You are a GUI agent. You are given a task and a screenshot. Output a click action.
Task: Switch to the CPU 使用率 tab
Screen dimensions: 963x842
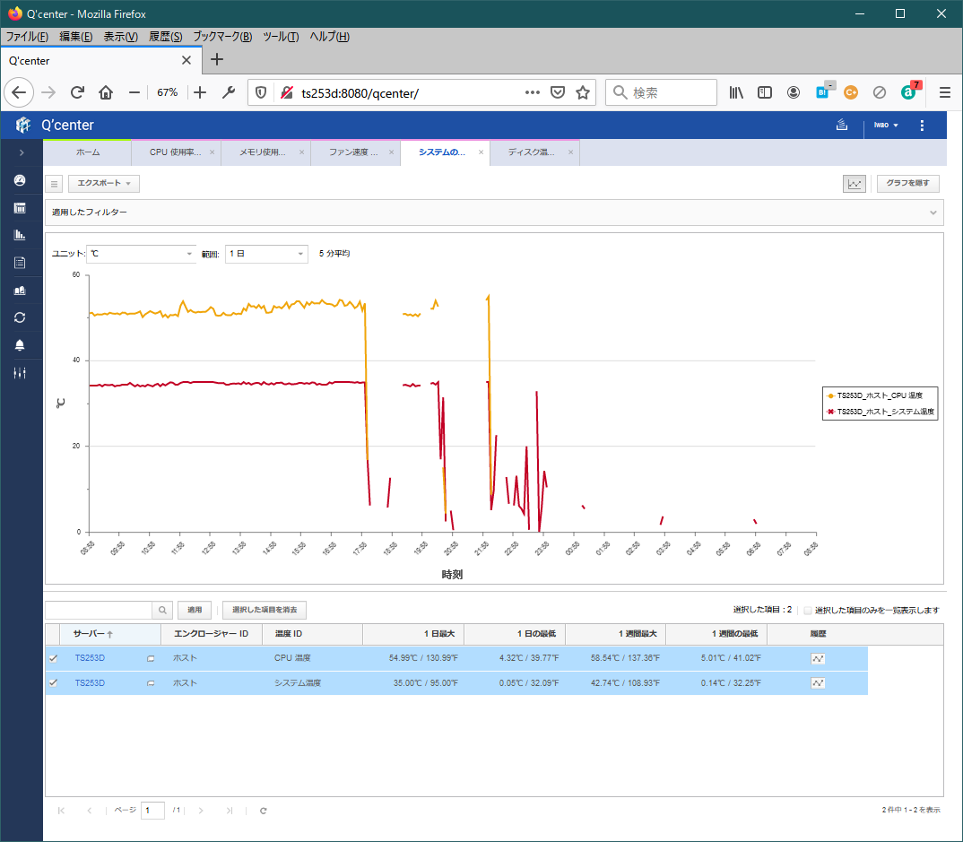(x=175, y=152)
